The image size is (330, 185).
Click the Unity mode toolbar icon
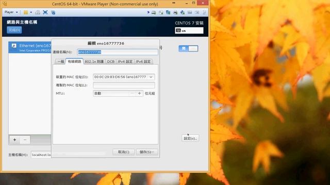click(53, 12)
